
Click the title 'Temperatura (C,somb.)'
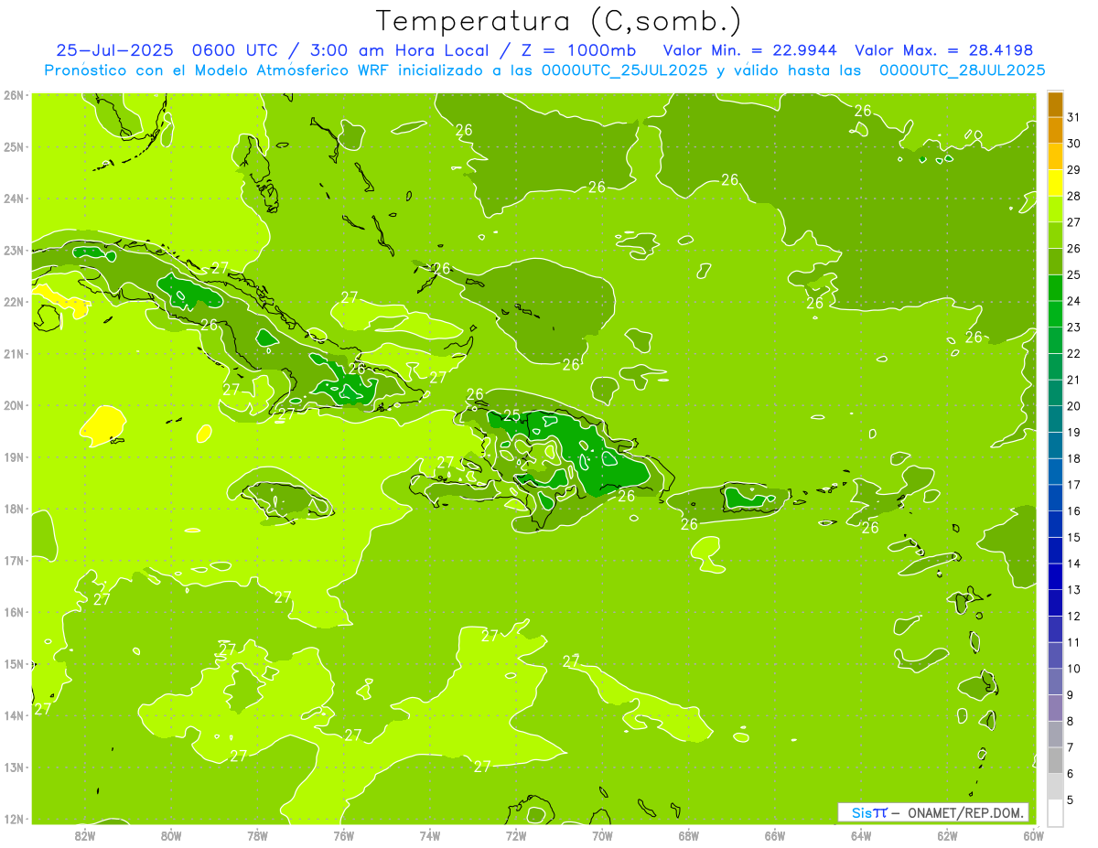click(x=559, y=22)
